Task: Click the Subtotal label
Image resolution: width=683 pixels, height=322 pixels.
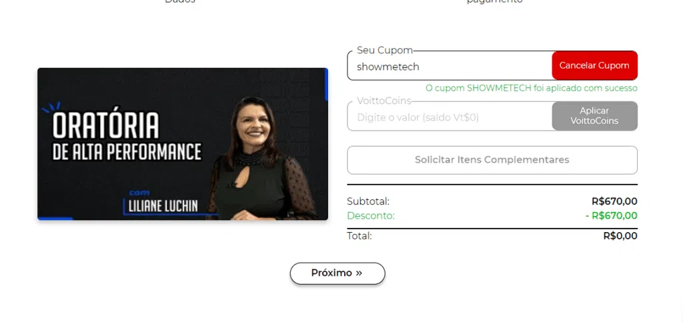Action: tap(368, 201)
